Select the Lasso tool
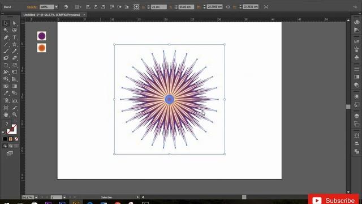Viewport: 362px width, 204px height. coord(14,30)
